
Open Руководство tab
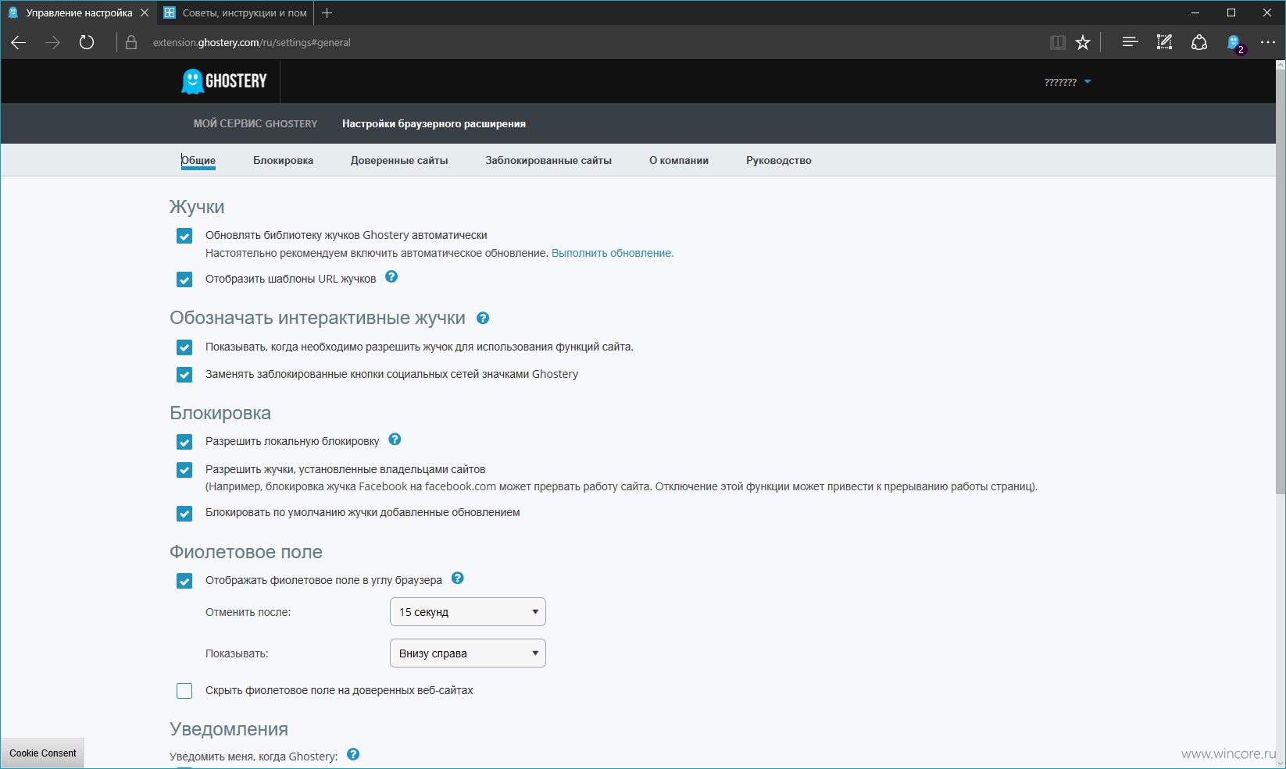click(x=779, y=160)
